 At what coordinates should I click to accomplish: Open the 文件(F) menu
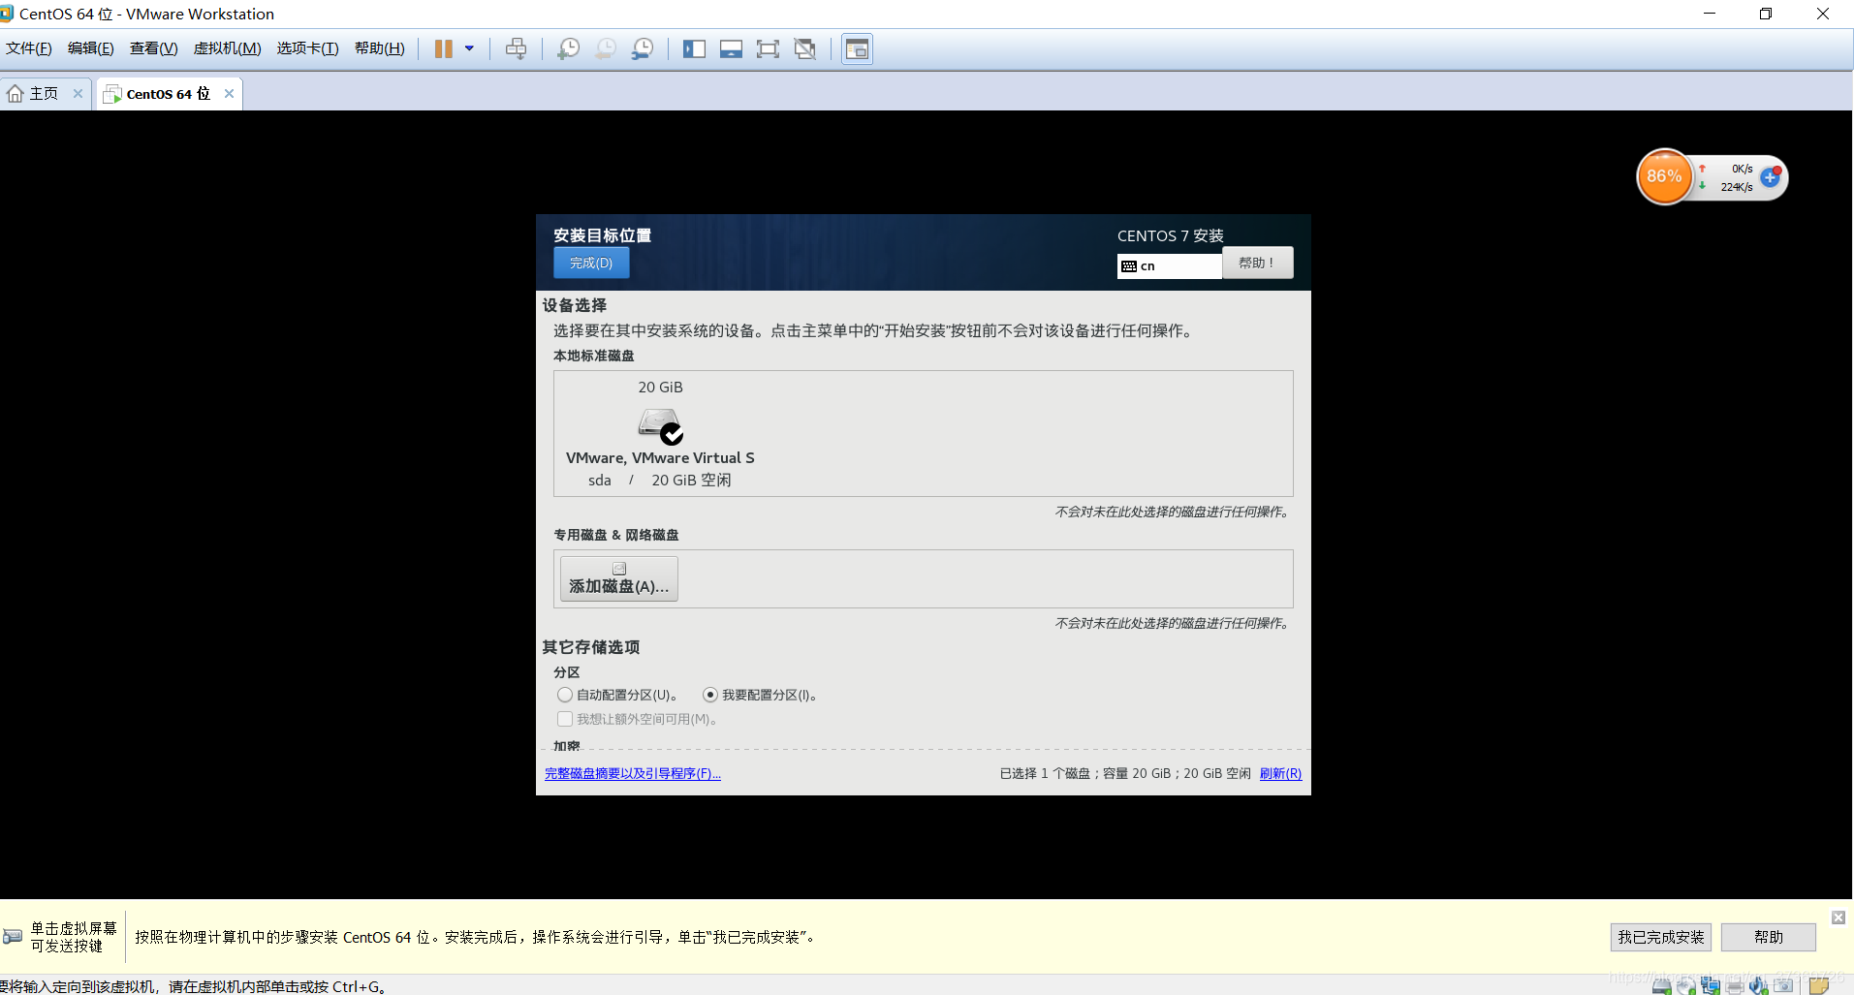point(29,48)
